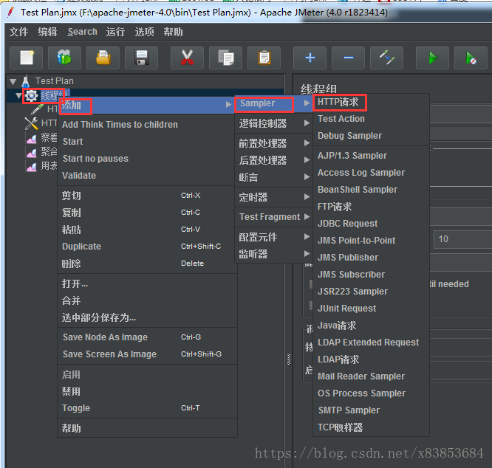492x468 pixels.
Task: Expand the 后置处理器 submenu
Action: [273, 160]
